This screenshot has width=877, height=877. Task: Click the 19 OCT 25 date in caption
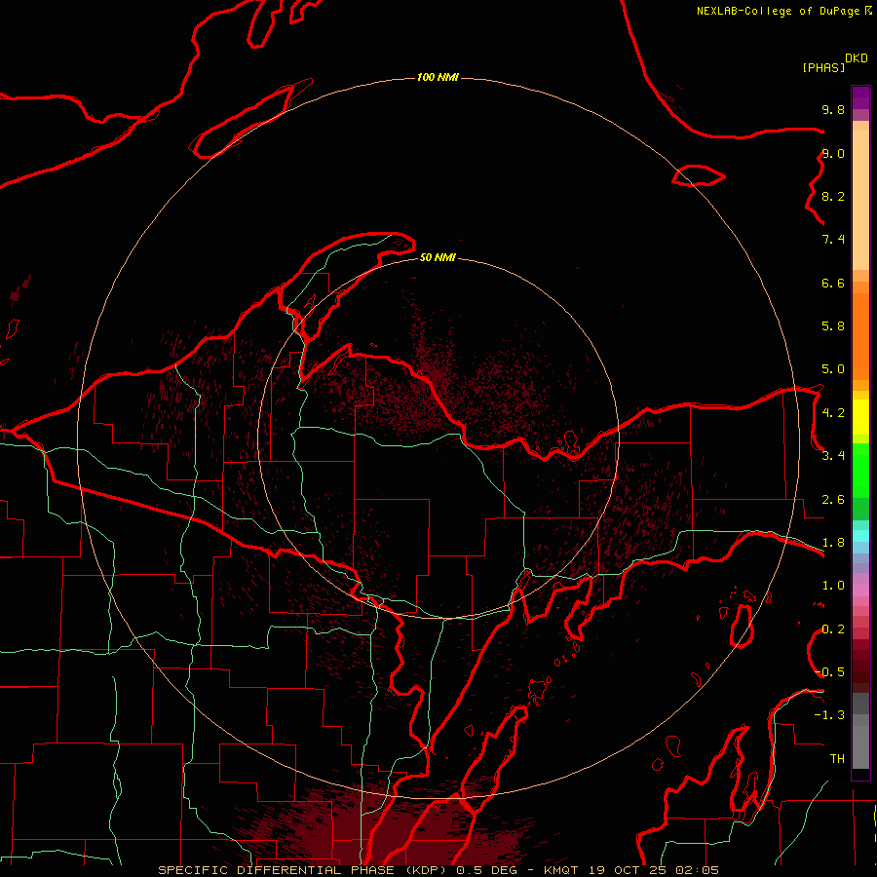629,870
